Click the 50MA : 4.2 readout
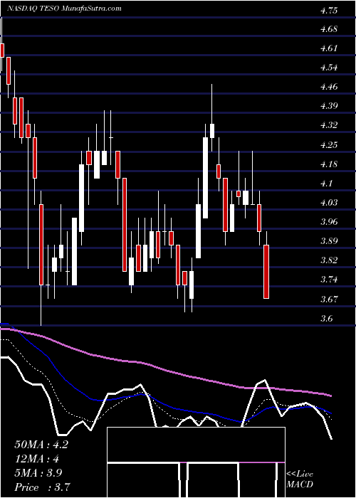Screen dimensions: 356x498 [41, 445]
